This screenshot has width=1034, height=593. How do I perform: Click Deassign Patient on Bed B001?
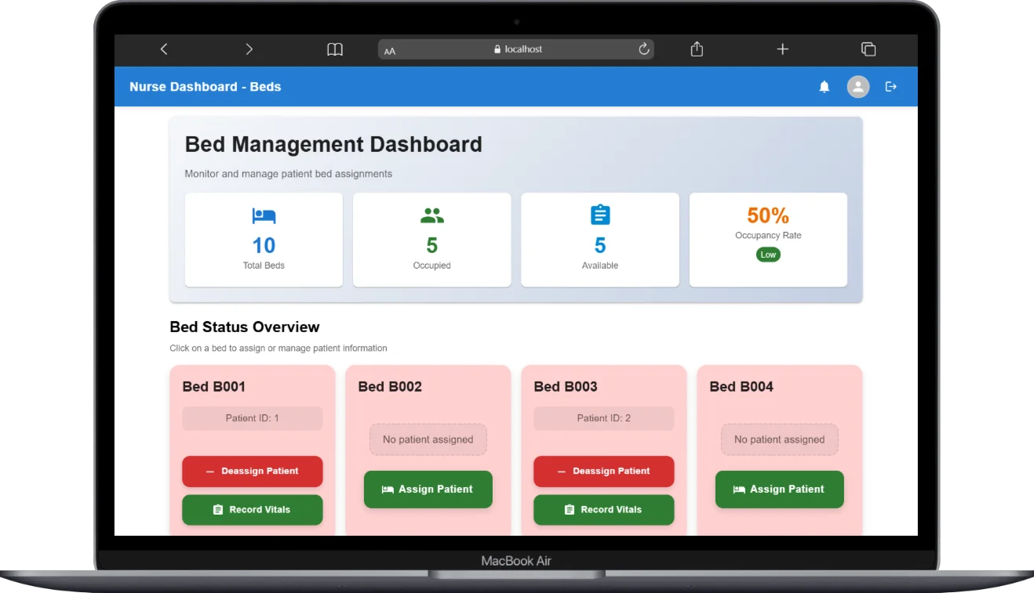[252, 471]
